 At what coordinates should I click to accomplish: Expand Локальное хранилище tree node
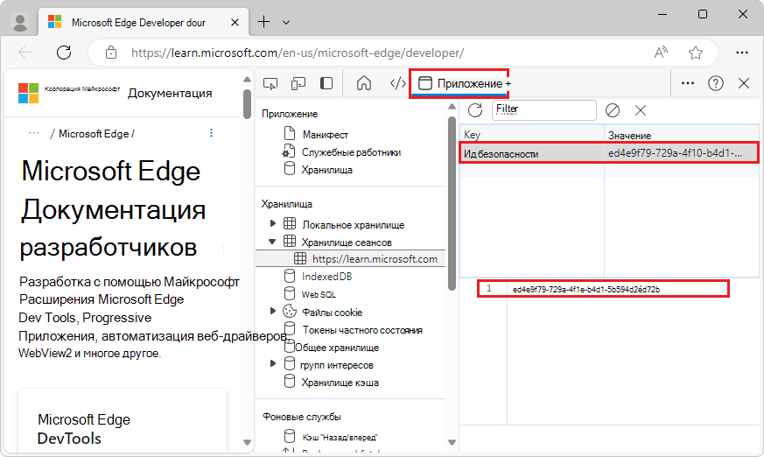tap(273, 223)
